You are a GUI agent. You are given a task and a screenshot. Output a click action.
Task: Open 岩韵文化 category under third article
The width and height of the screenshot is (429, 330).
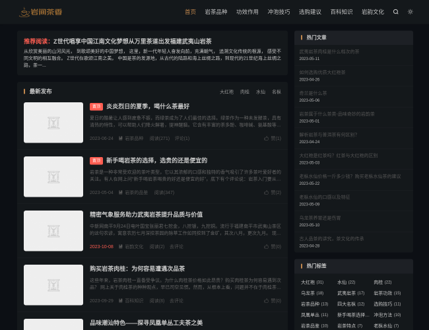pos(134,247)
